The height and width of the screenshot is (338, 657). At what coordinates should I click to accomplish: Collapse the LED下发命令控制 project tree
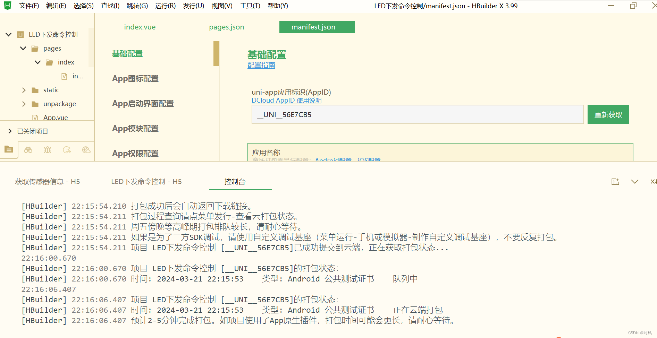tap(8, 34)
